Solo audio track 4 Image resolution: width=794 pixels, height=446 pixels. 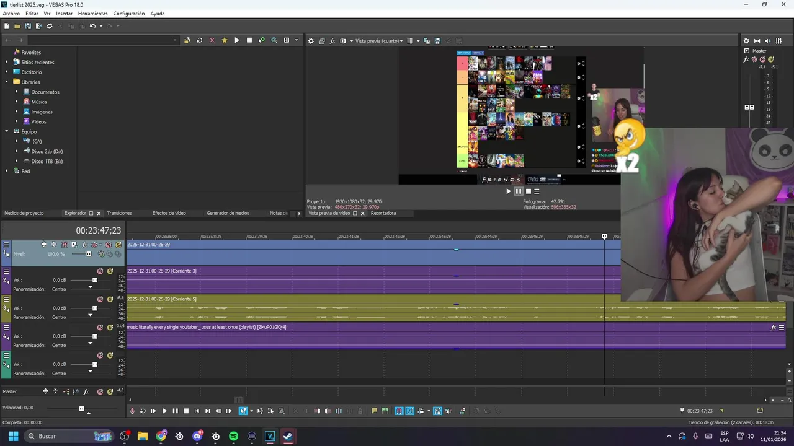110,327
